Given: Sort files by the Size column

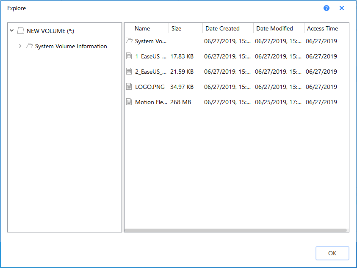Looking at the screenshot, I should (x=176, y=28).
